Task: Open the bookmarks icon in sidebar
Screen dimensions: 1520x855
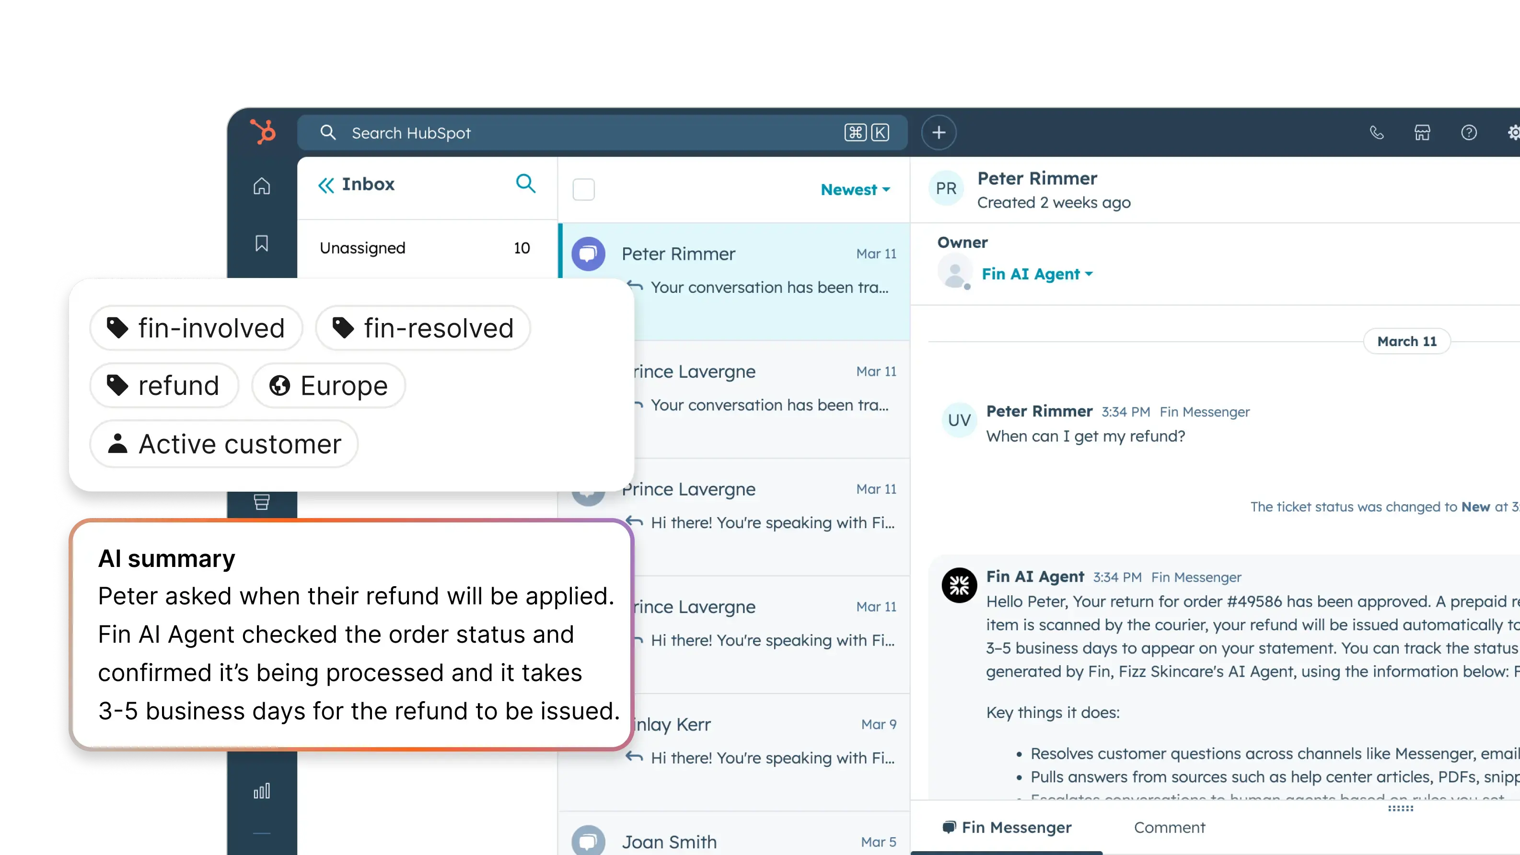Action: point(262,243)
